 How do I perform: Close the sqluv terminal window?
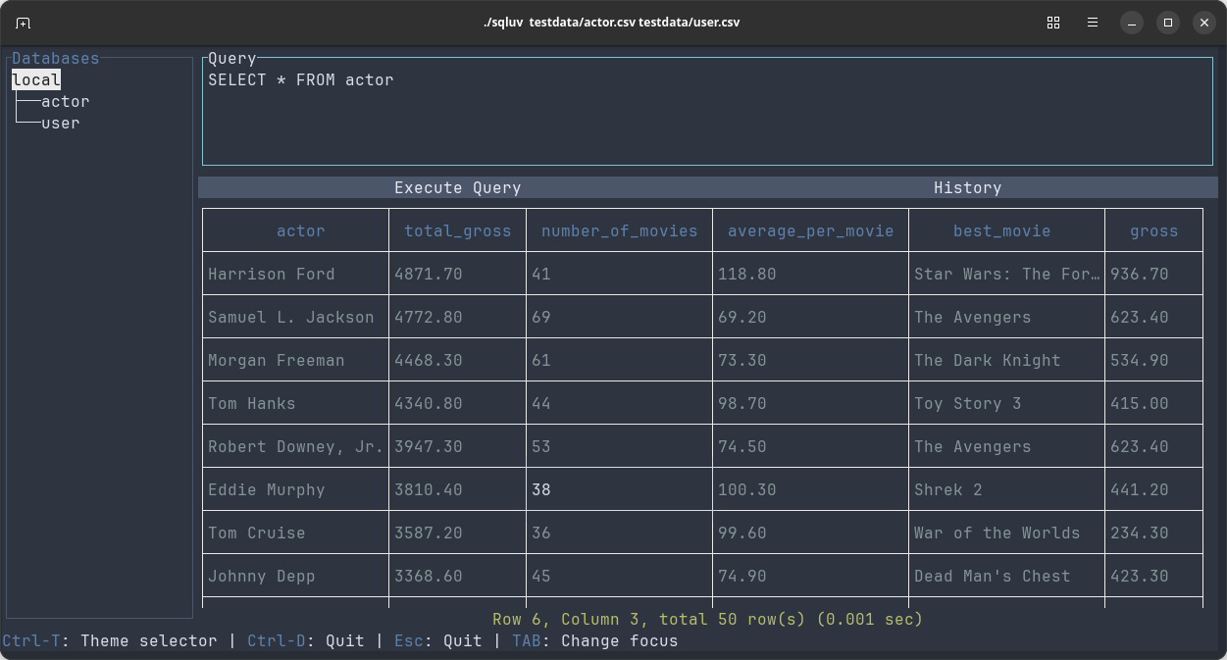point(1204,23)
